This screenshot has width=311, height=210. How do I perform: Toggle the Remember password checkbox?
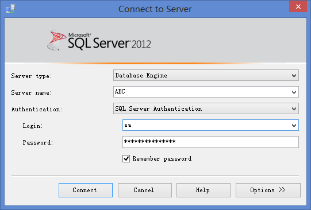(126, 158)
